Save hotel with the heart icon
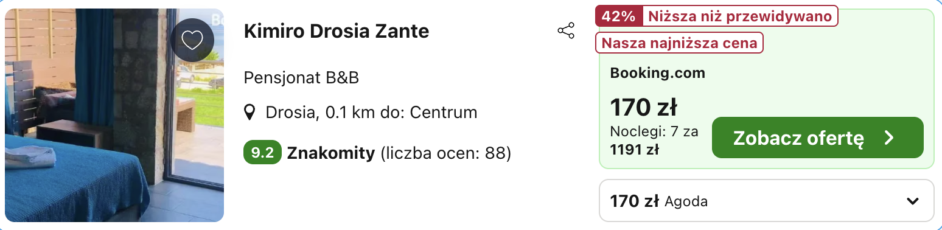 192,40
